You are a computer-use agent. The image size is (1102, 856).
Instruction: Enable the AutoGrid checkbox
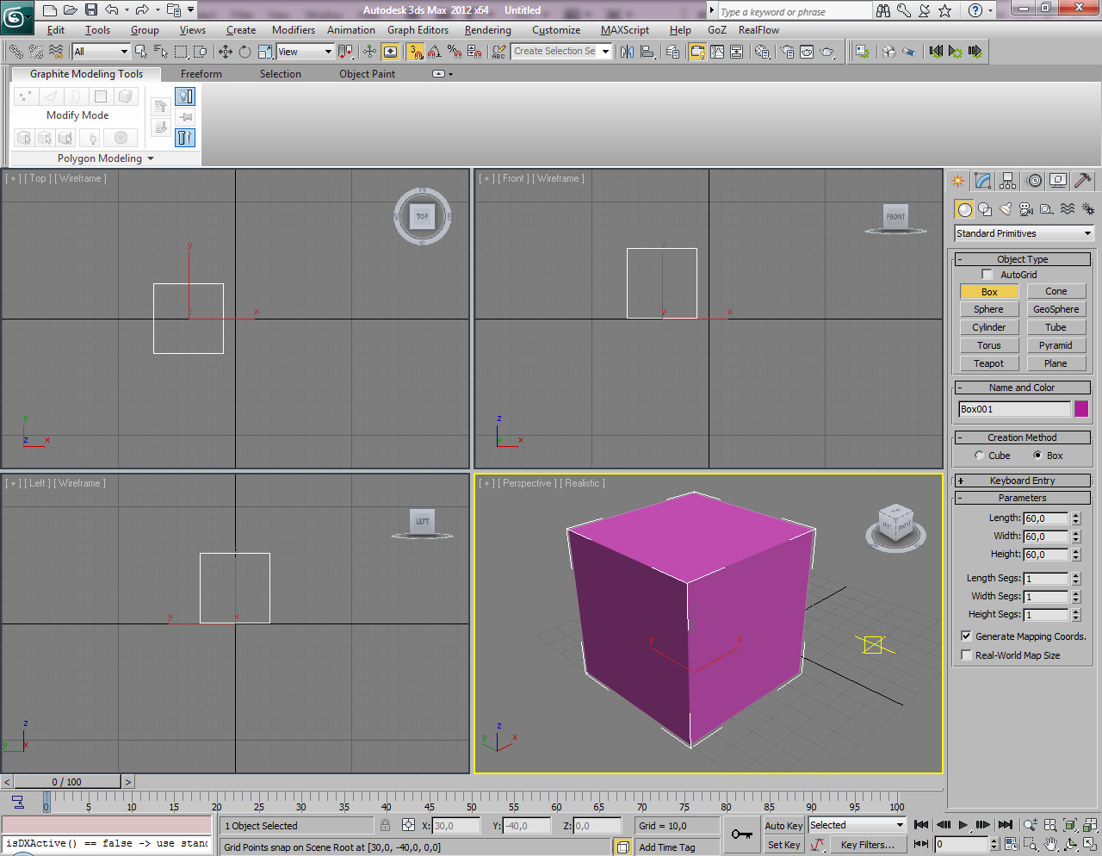point(987,275)
